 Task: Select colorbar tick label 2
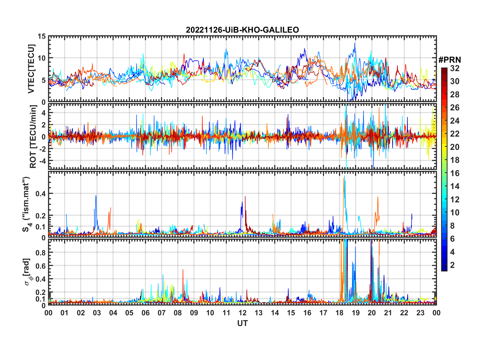(x=452, y=265)
